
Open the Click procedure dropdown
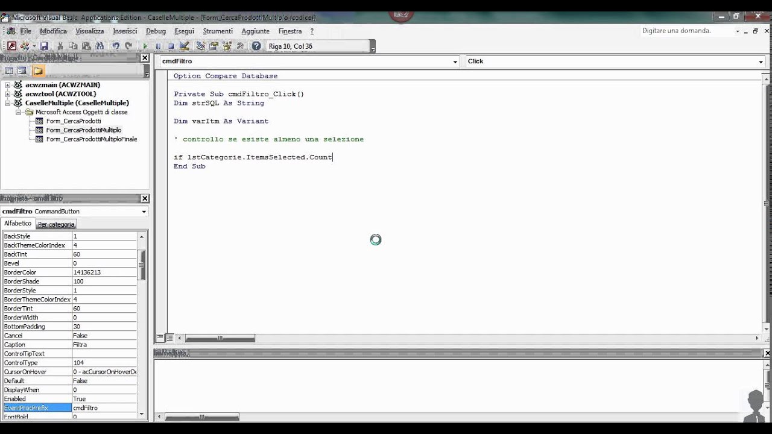point(761,61)
